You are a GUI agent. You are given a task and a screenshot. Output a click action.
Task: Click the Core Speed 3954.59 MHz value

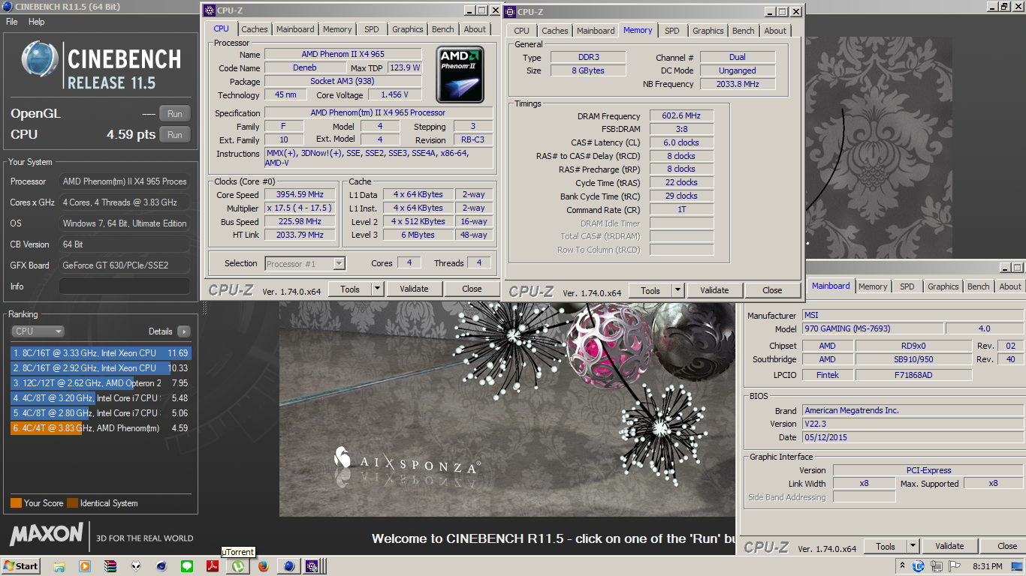point(299,195)
